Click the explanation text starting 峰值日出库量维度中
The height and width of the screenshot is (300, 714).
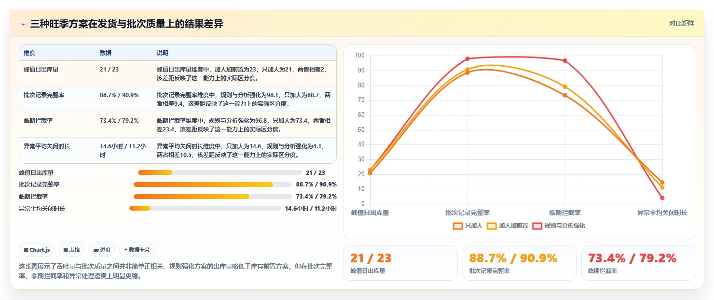tap(243, 73)
